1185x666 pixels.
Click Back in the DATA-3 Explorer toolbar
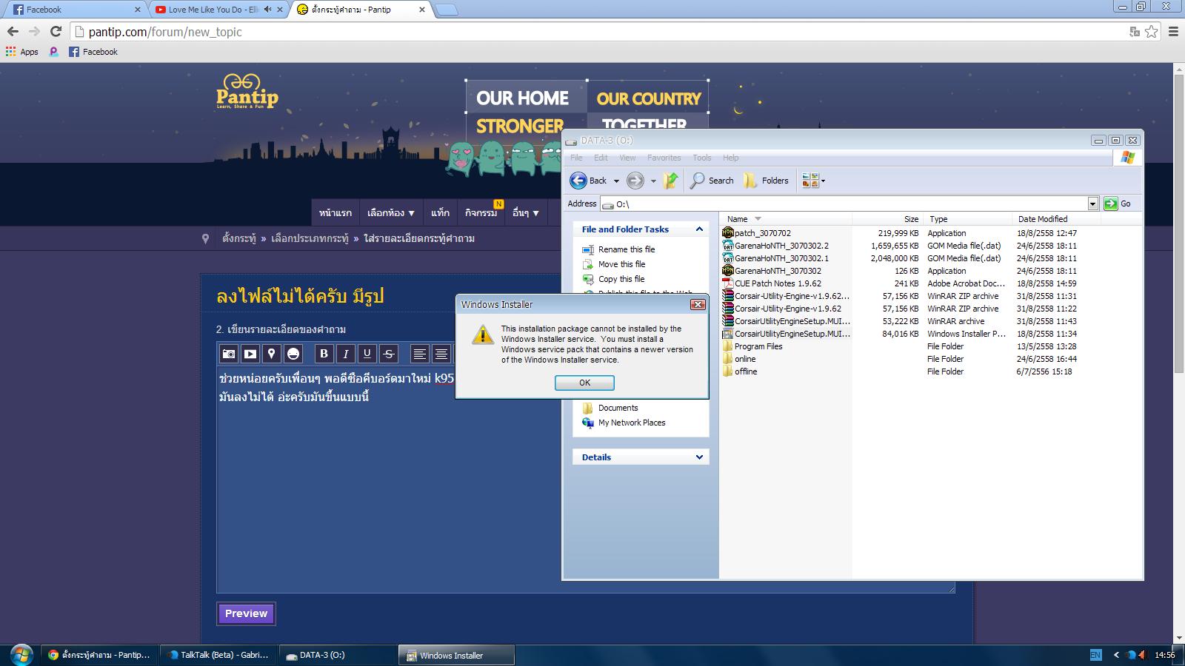coord(589,181)
